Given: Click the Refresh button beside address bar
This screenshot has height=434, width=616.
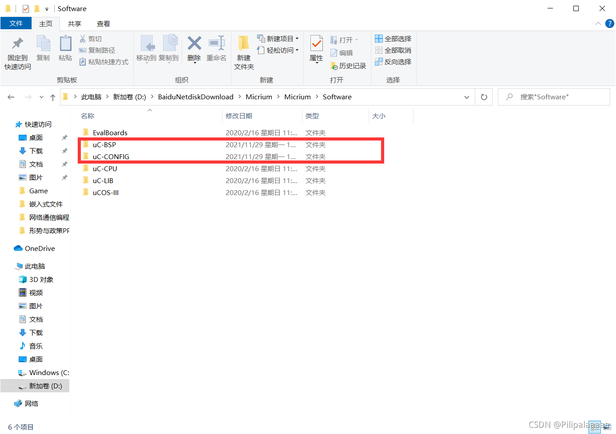Looking at the screenshot, I should (x=484, y=97).
